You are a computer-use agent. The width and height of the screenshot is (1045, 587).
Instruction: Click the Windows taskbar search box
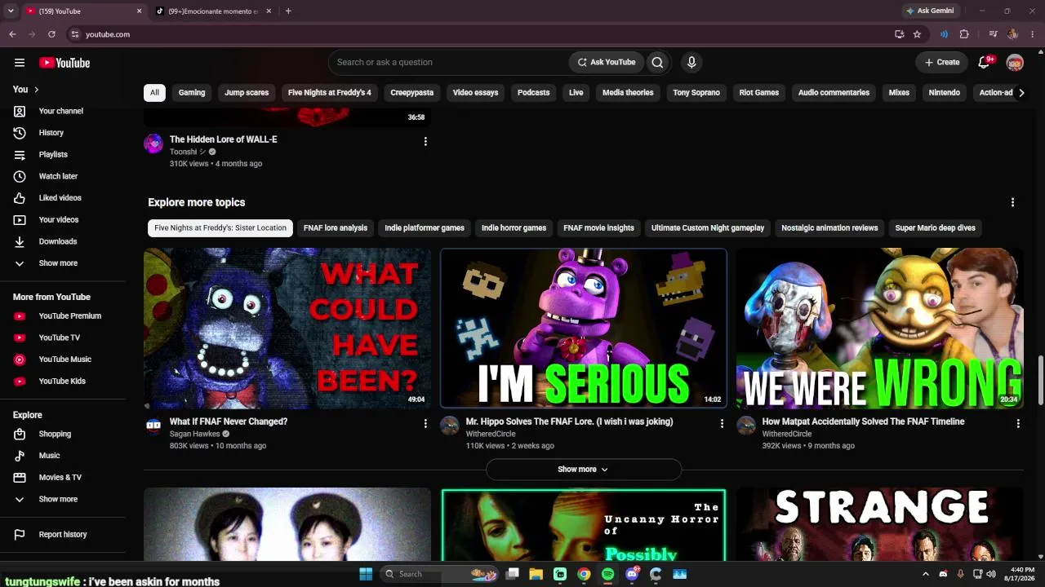coord(441,574)
